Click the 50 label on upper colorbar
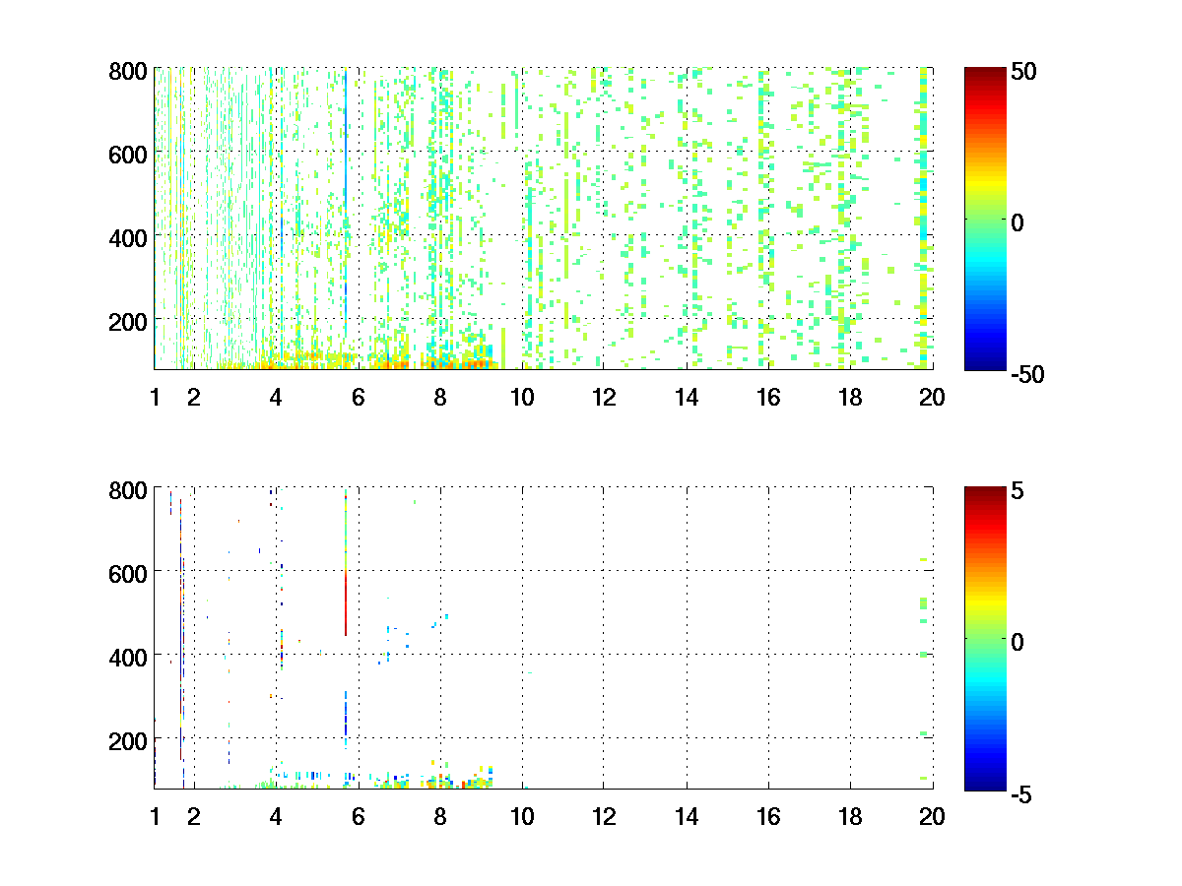 coord(1024,71)
